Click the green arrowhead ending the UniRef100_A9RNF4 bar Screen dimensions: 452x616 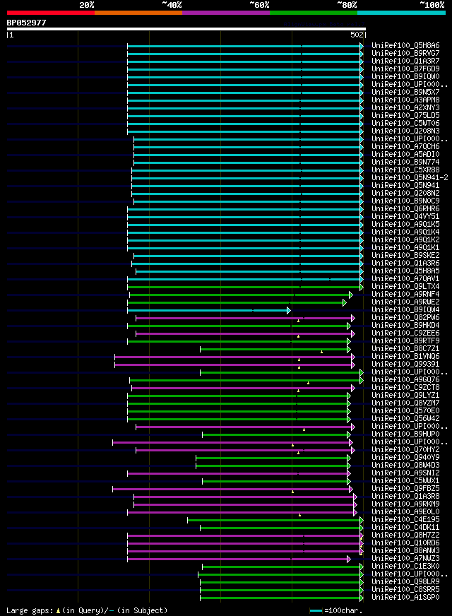(351, 295)
